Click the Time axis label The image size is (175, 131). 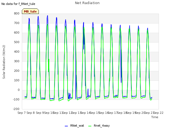coord(155,117)
